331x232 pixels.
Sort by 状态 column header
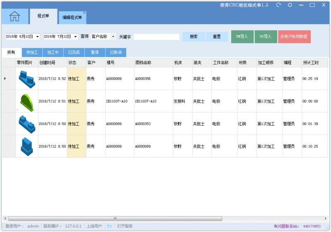pos(77,62)
